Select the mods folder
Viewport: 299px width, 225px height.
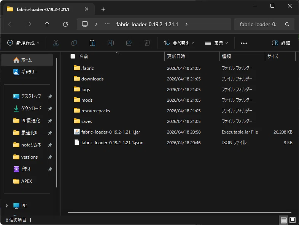[x=87, y=100]
